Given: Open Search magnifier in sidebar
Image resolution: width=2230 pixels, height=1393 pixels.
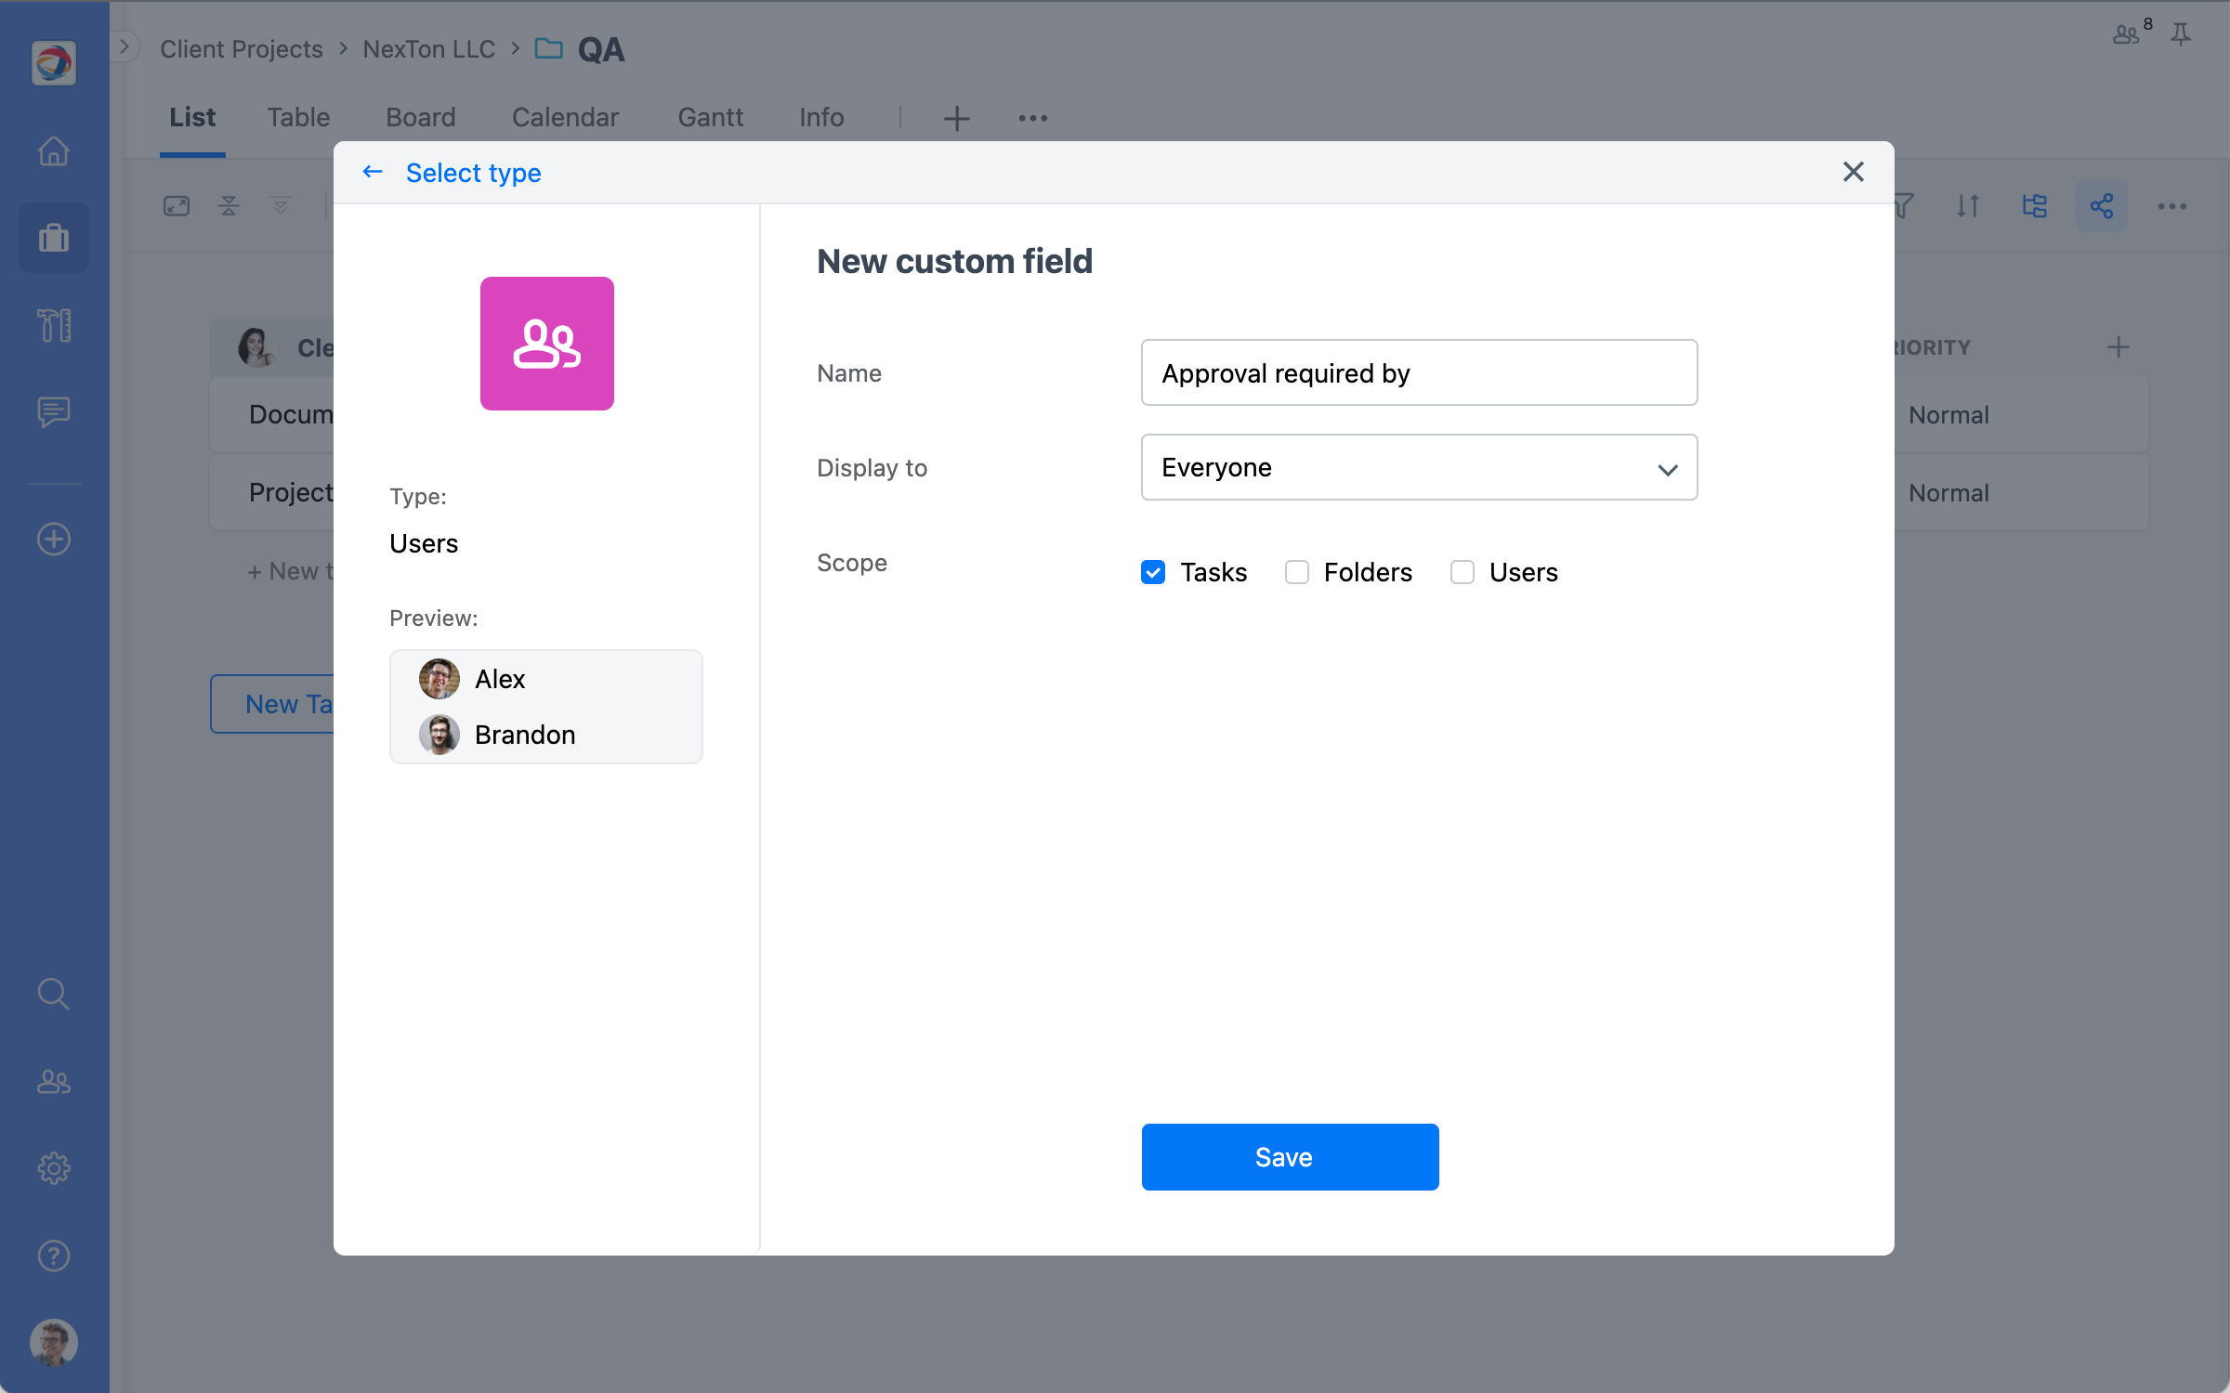Looking at the screenshot, I should point(54,994).
